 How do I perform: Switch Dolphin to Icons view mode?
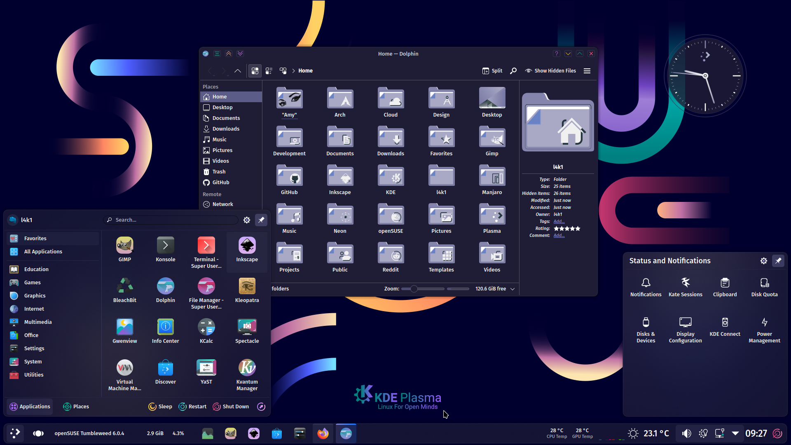255,71
